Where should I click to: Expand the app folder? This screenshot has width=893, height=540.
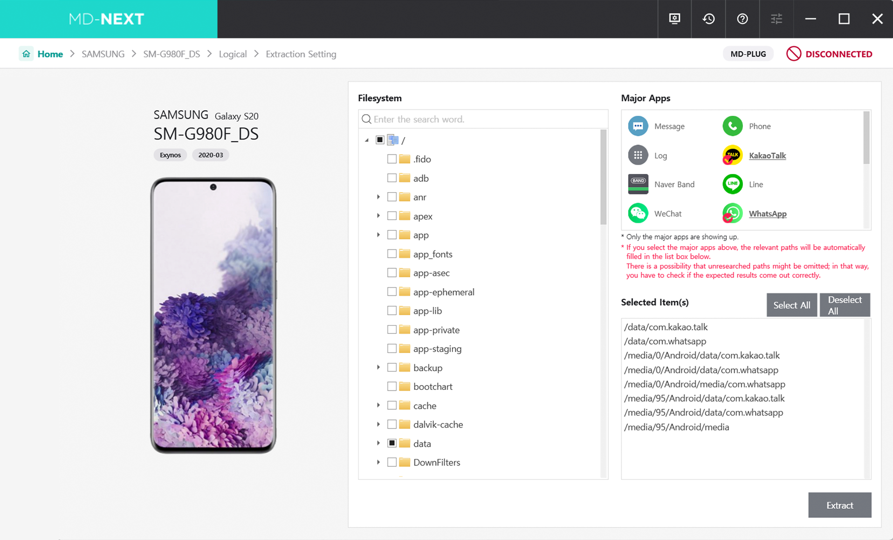pyautogui.click(x=378, y=235)
